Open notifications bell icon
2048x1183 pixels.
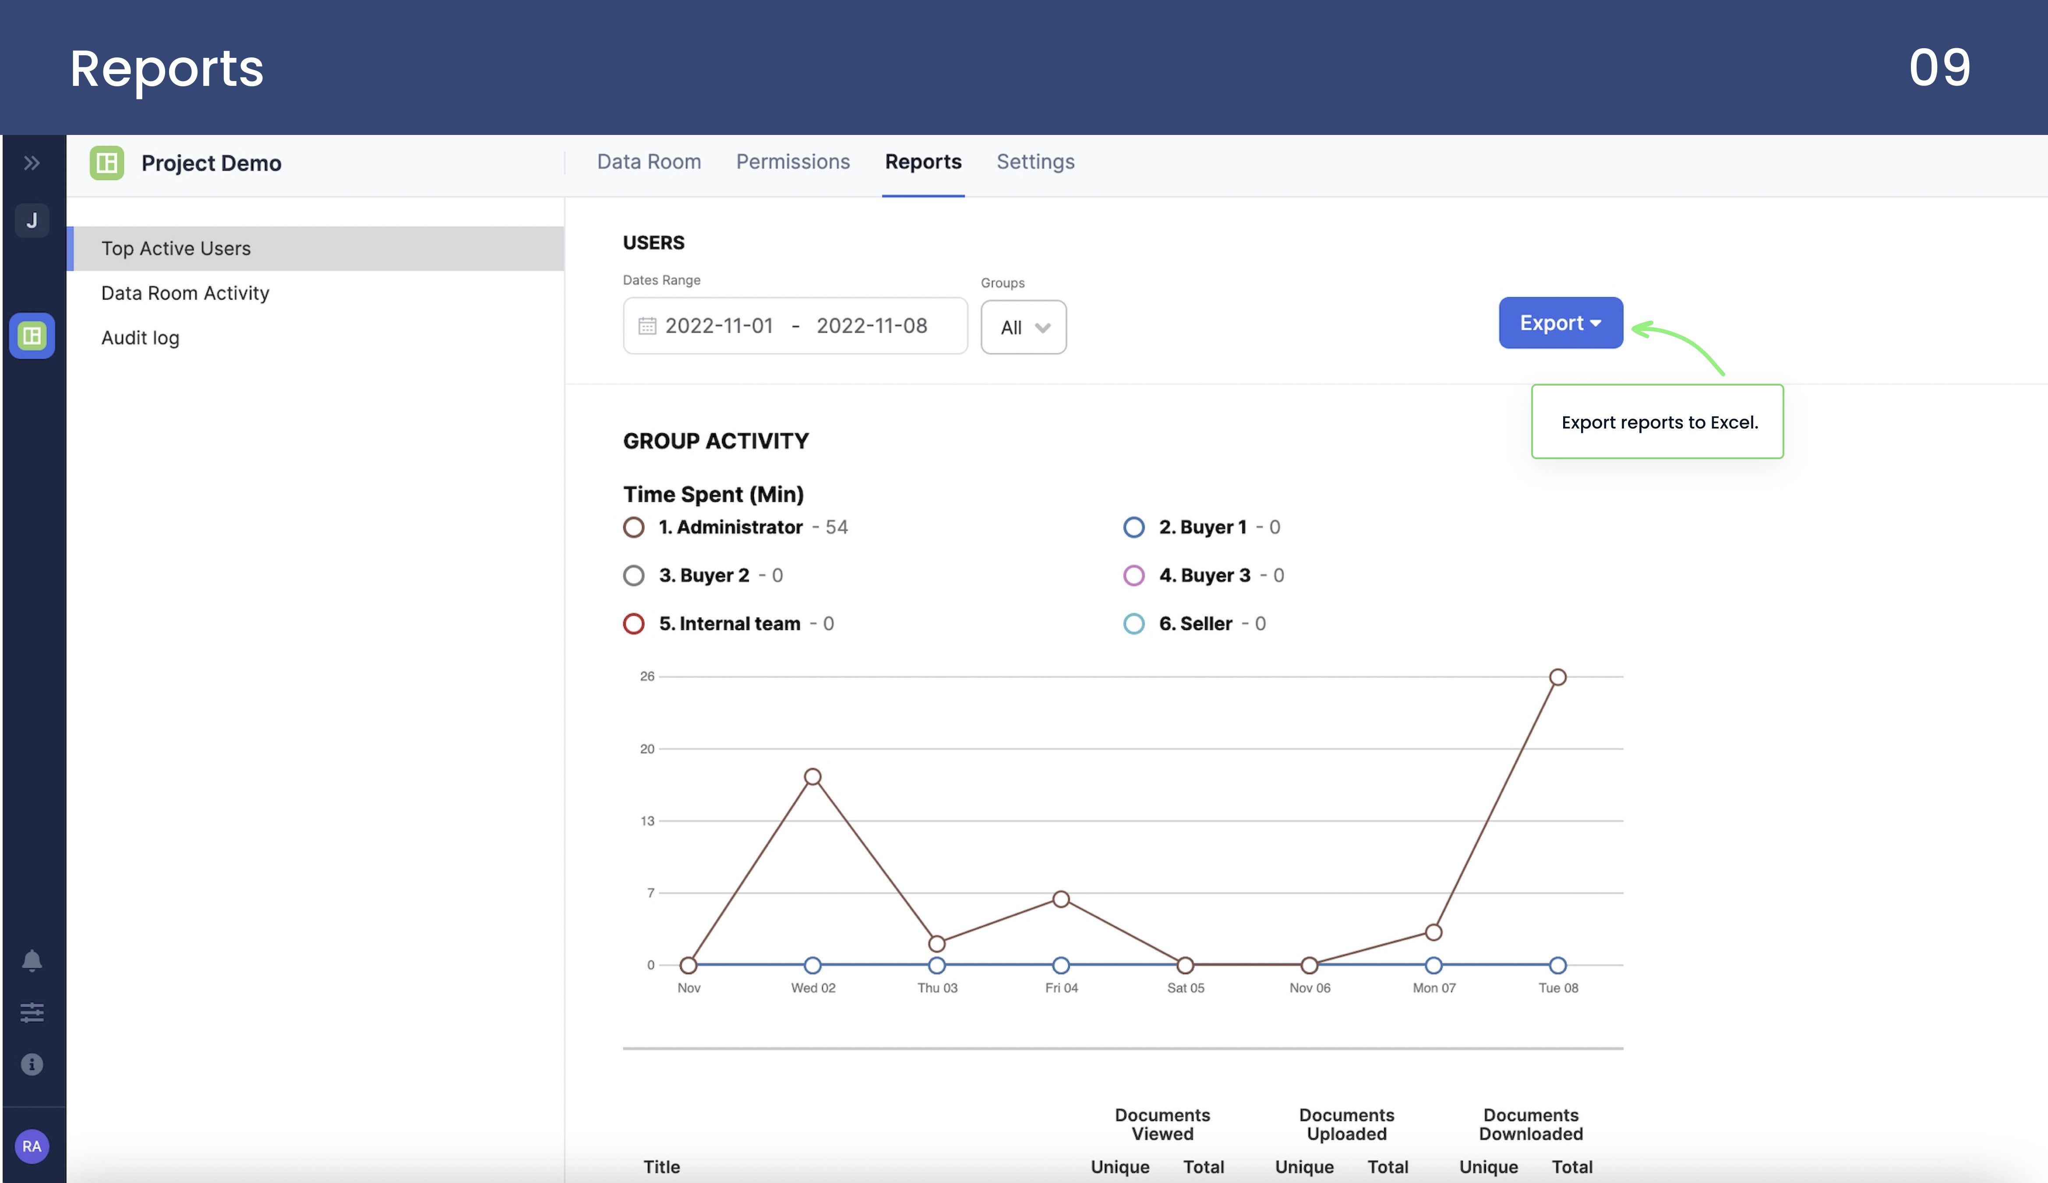coord(32,960)
